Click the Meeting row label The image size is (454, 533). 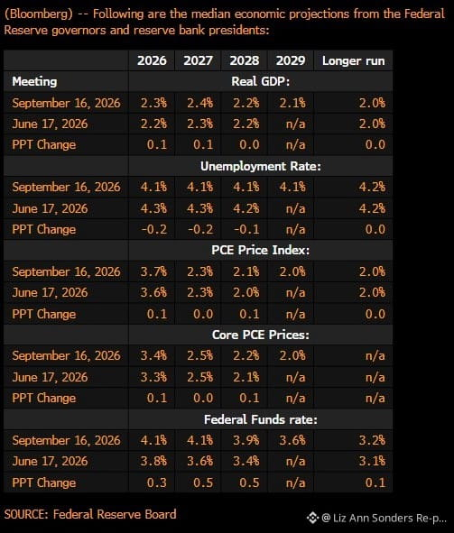[34, 81]
